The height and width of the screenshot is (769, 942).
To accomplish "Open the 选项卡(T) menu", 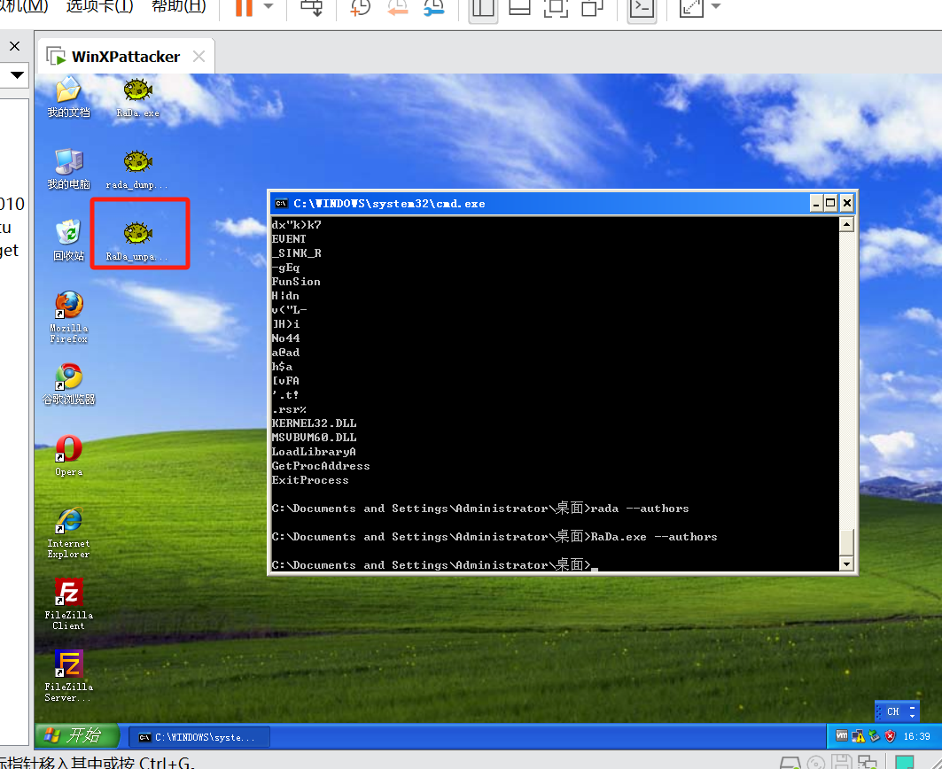I will [x=100, y=6].
